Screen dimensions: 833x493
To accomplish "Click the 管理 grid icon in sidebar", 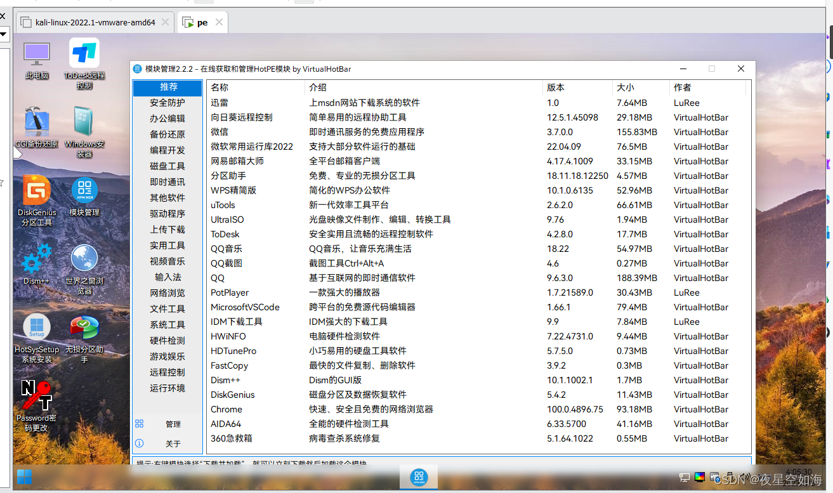I will 140,424.
